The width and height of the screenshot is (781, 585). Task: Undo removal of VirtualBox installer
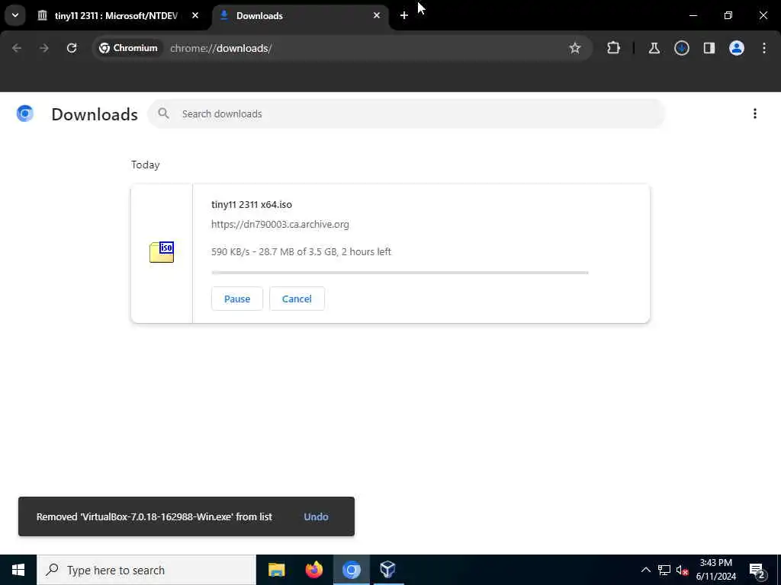(316, 517)
